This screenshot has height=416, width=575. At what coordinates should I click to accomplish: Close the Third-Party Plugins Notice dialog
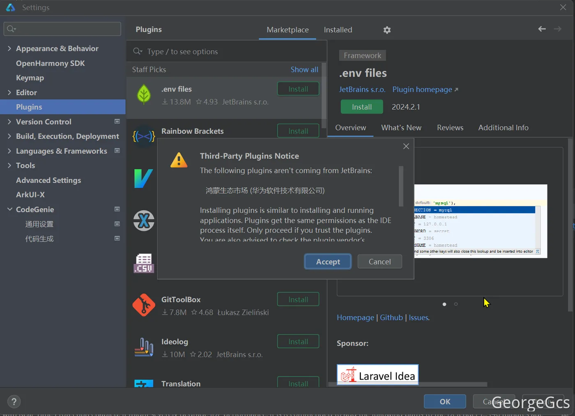406,146
